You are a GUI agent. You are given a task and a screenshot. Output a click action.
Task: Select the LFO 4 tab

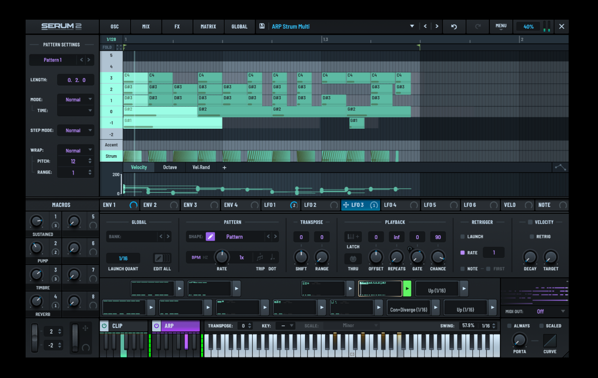(400, 205)
